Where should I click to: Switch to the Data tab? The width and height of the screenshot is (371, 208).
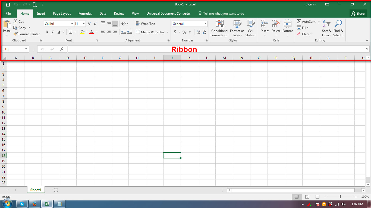point(103,14)
